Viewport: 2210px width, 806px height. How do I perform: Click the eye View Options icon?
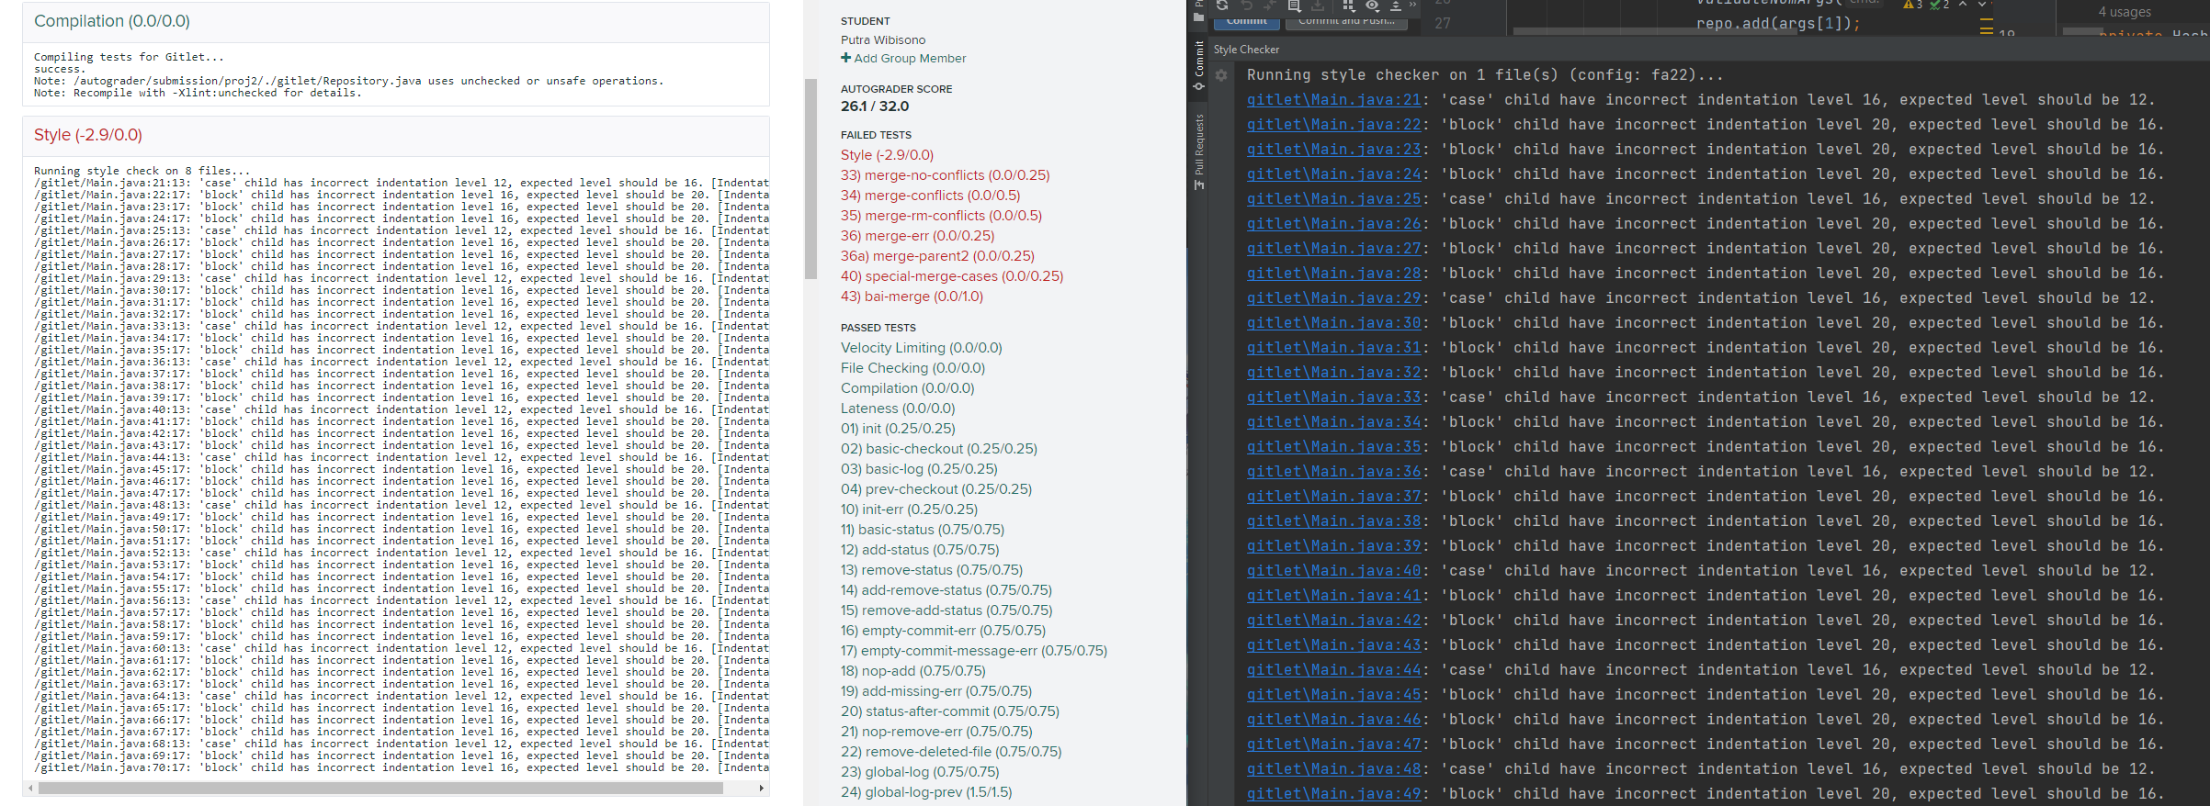pyautogui.click(x=1372, y=6)
